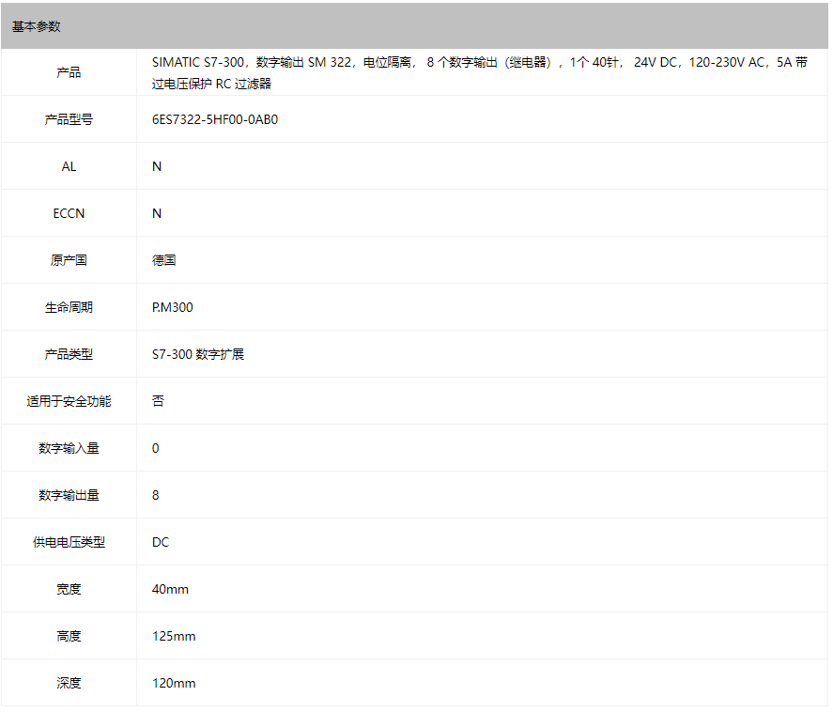
Task: Click the 120mm depth value
Action: (x=174, y=683)
